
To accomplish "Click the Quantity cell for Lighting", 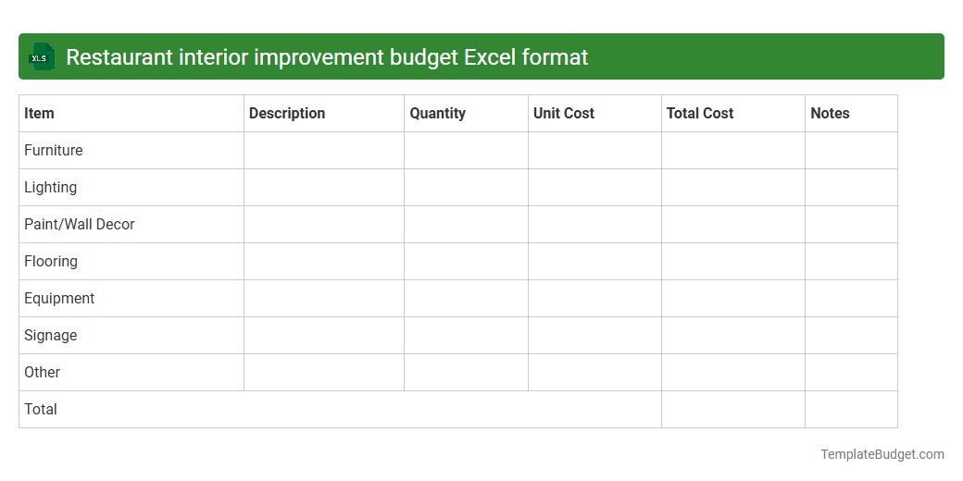I will tap(466, 187).
